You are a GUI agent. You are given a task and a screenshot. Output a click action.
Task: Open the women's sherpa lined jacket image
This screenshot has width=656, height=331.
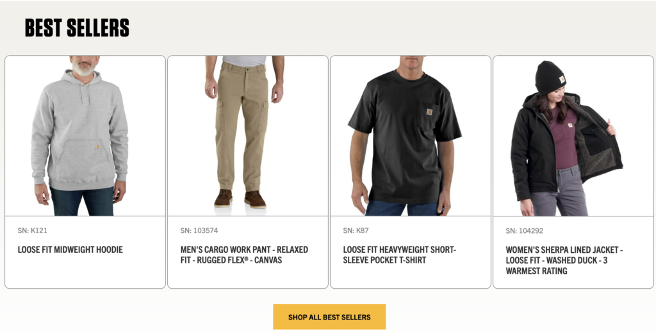coord(573,136)
